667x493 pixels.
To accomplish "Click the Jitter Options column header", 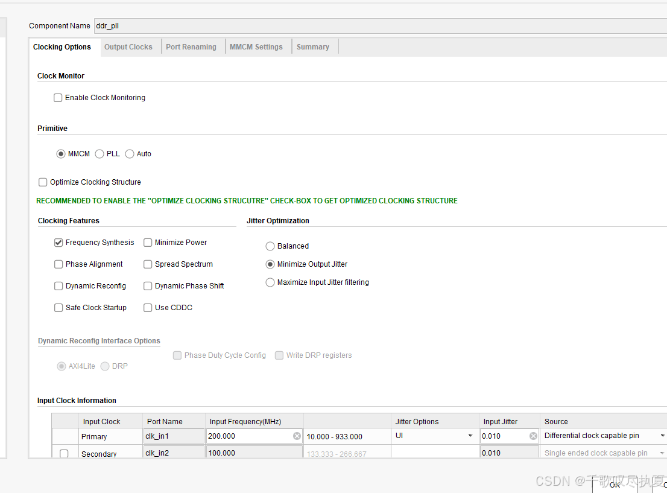I will point(435,421).
